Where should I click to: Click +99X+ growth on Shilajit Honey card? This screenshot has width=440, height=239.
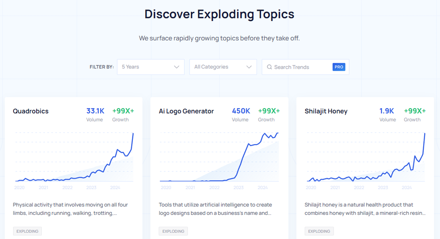[415, 111]
